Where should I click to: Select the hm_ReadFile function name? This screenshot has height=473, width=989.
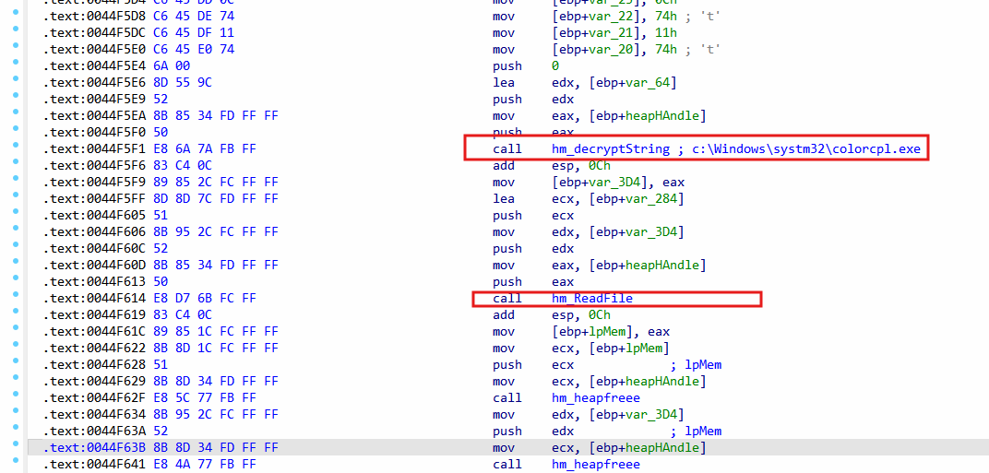click(591, 299)
